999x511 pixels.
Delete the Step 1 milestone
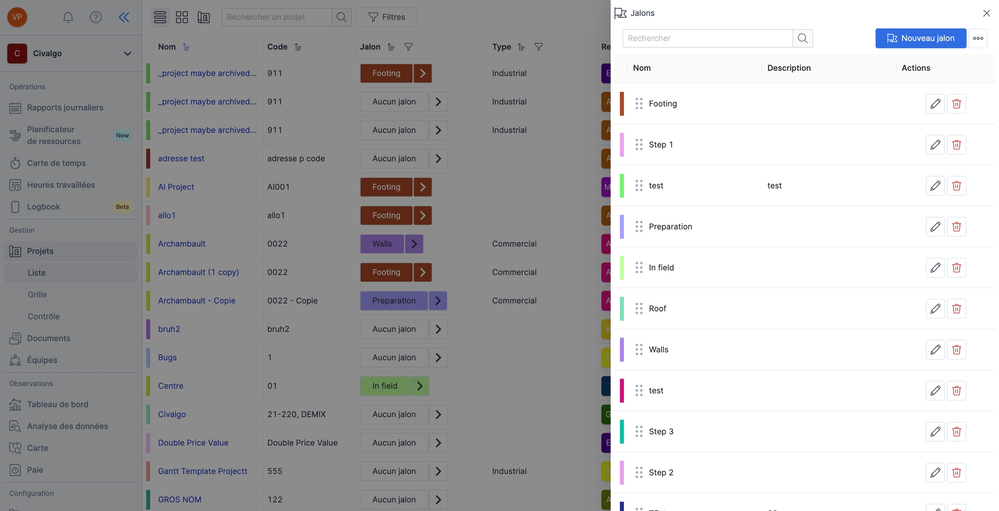point(957,145)
